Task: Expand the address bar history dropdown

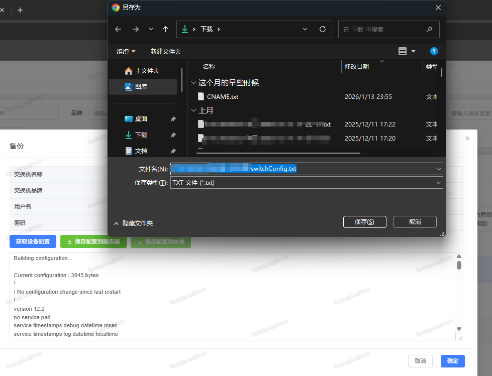Action: [305, 29]
